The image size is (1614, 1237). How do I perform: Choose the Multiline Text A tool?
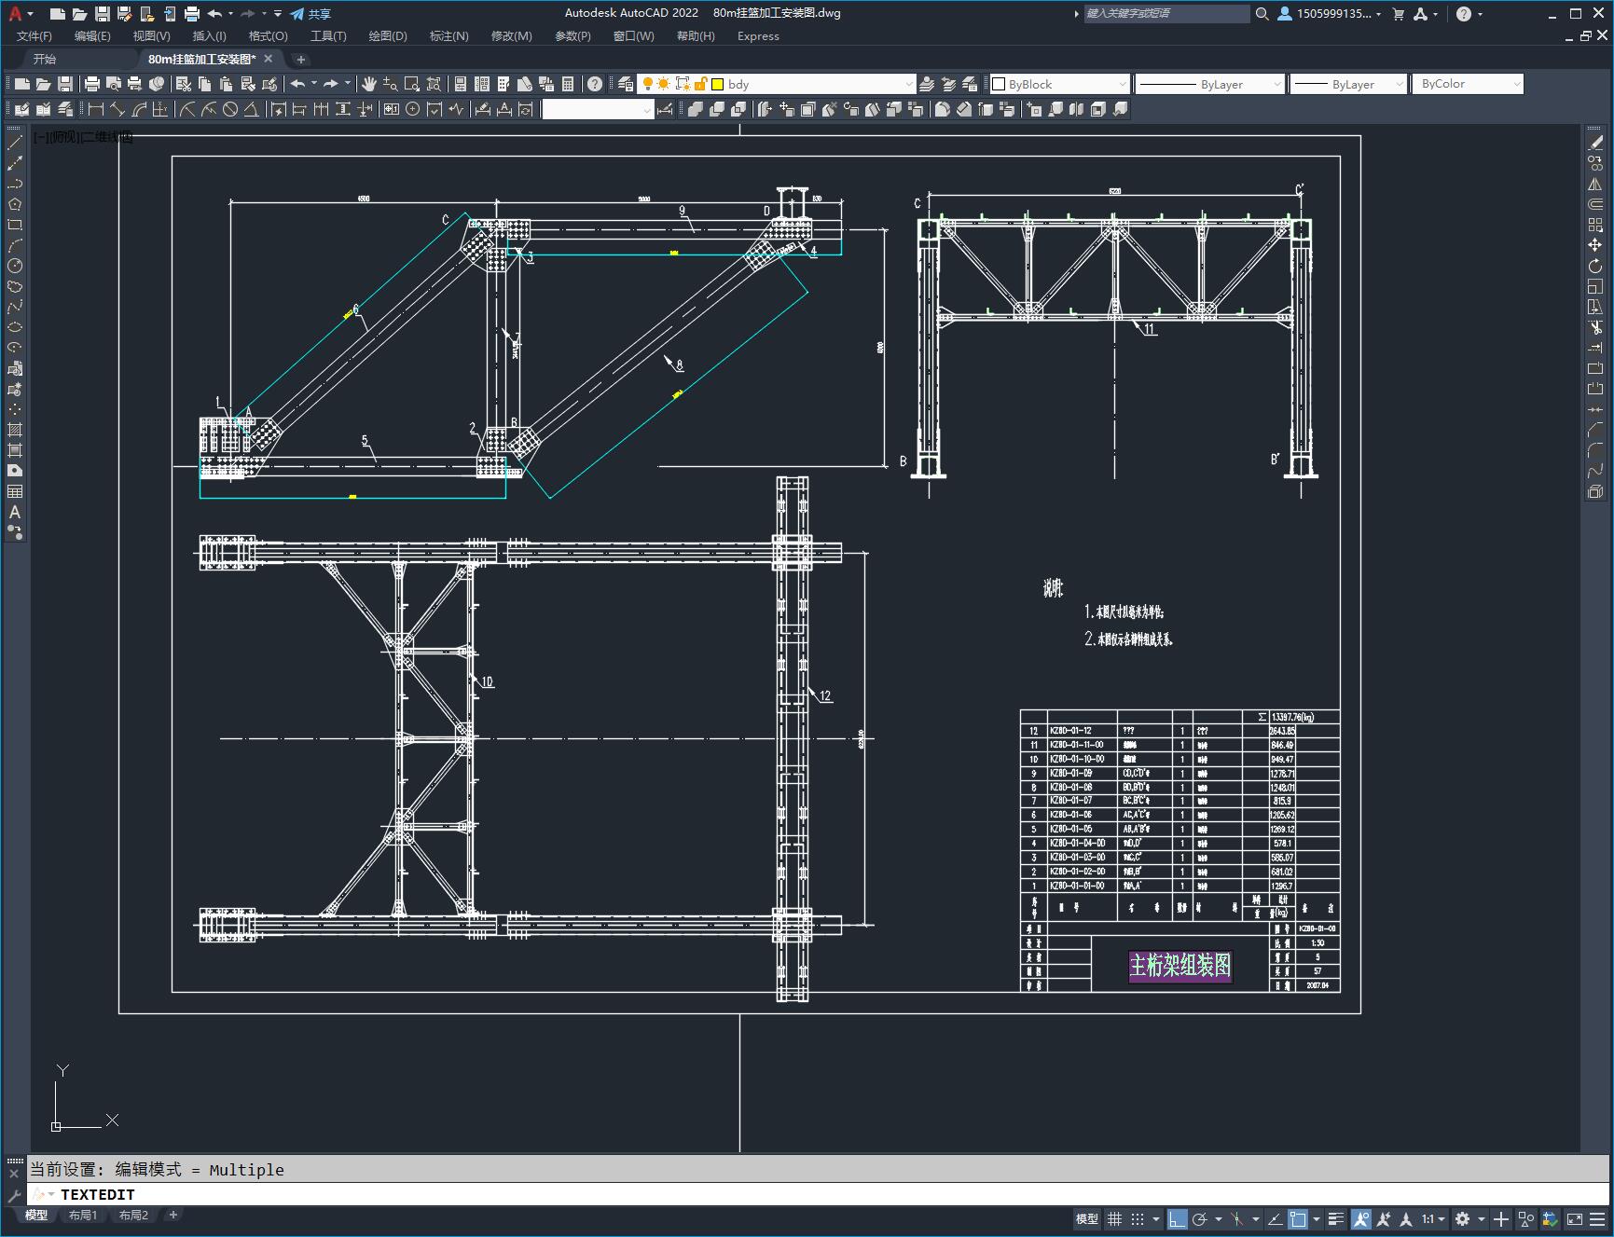click(15, 512)
